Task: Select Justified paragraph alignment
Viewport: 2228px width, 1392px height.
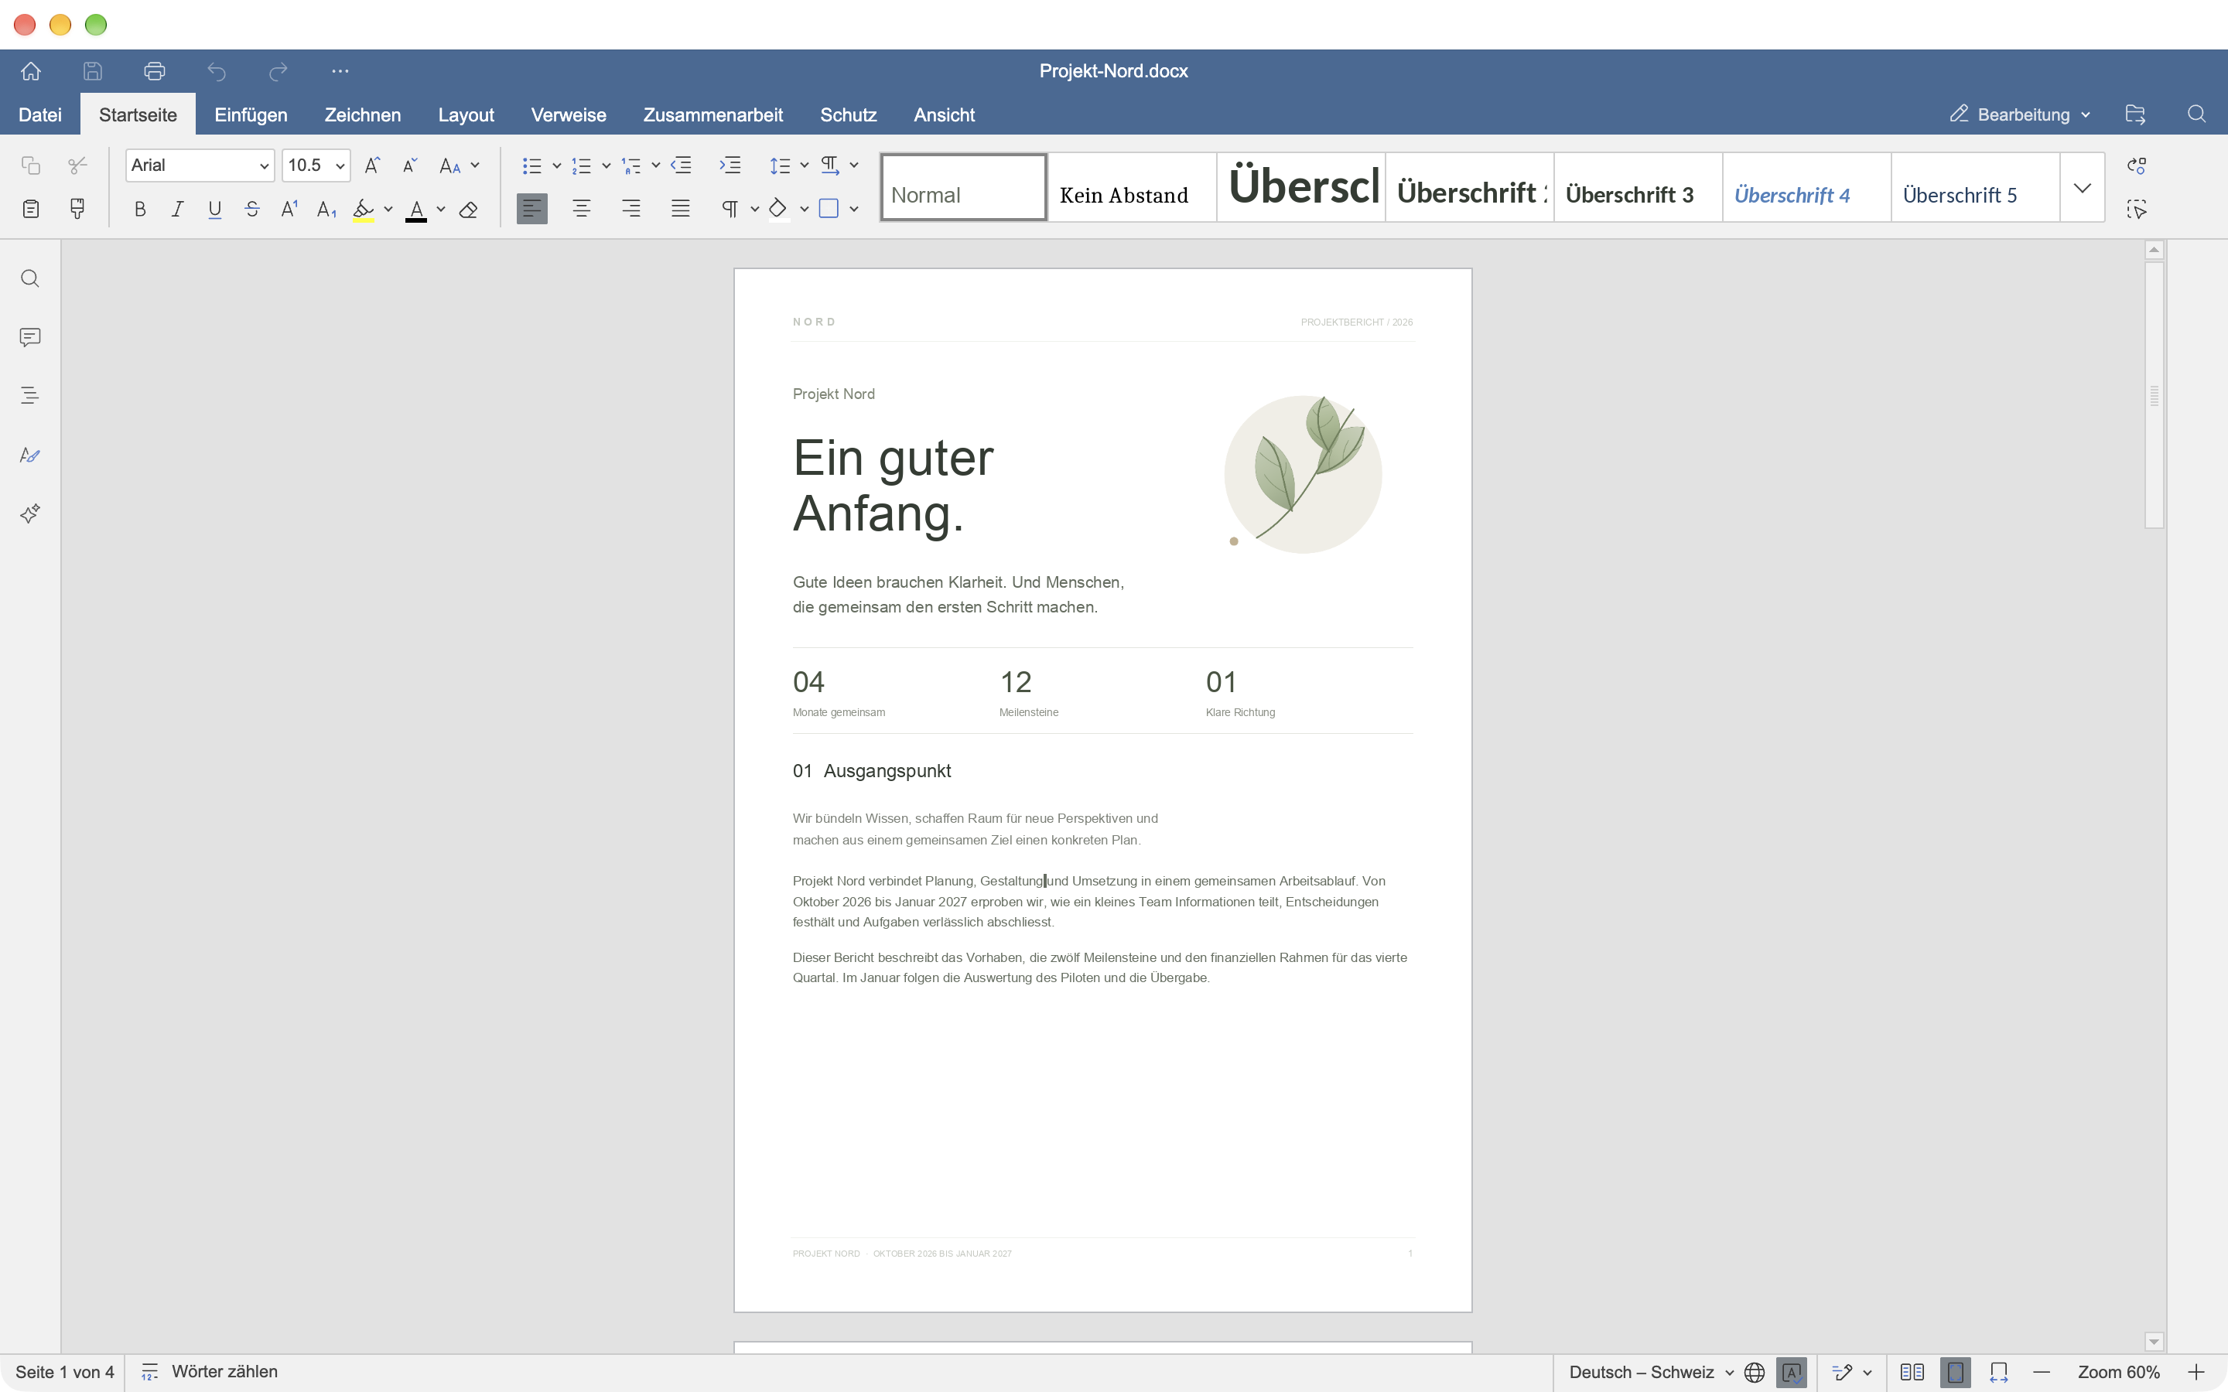Action: coord(680,209)
